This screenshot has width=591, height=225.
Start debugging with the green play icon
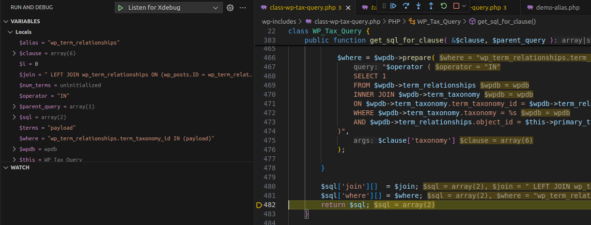pyautogui.click(x=120, y=8)
